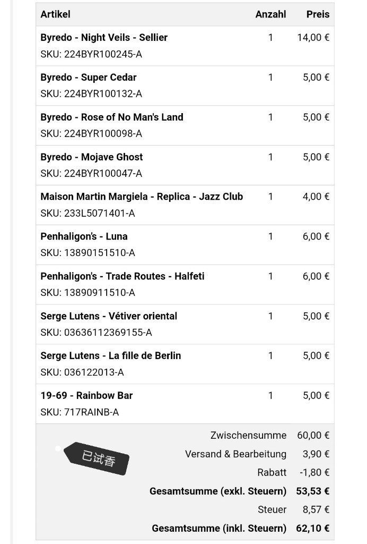Image resolution: width=367 pixels, height=544 pixels.
Task: Click the Anzahl column header
Action: (x=271, y=14)
